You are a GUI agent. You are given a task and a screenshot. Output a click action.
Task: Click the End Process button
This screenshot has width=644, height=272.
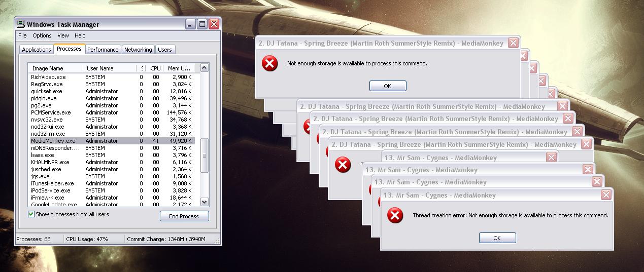pyautogui.click(x=184, y=216)
